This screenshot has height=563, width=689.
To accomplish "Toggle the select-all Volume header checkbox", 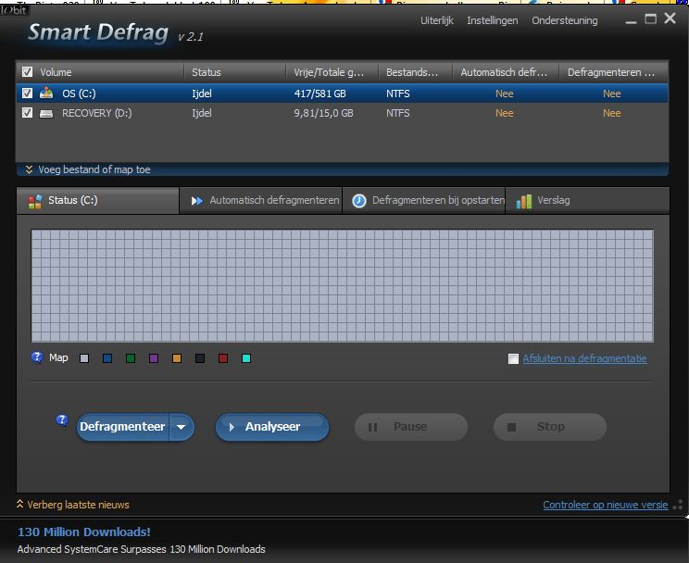I will click(x=27, y=71).
